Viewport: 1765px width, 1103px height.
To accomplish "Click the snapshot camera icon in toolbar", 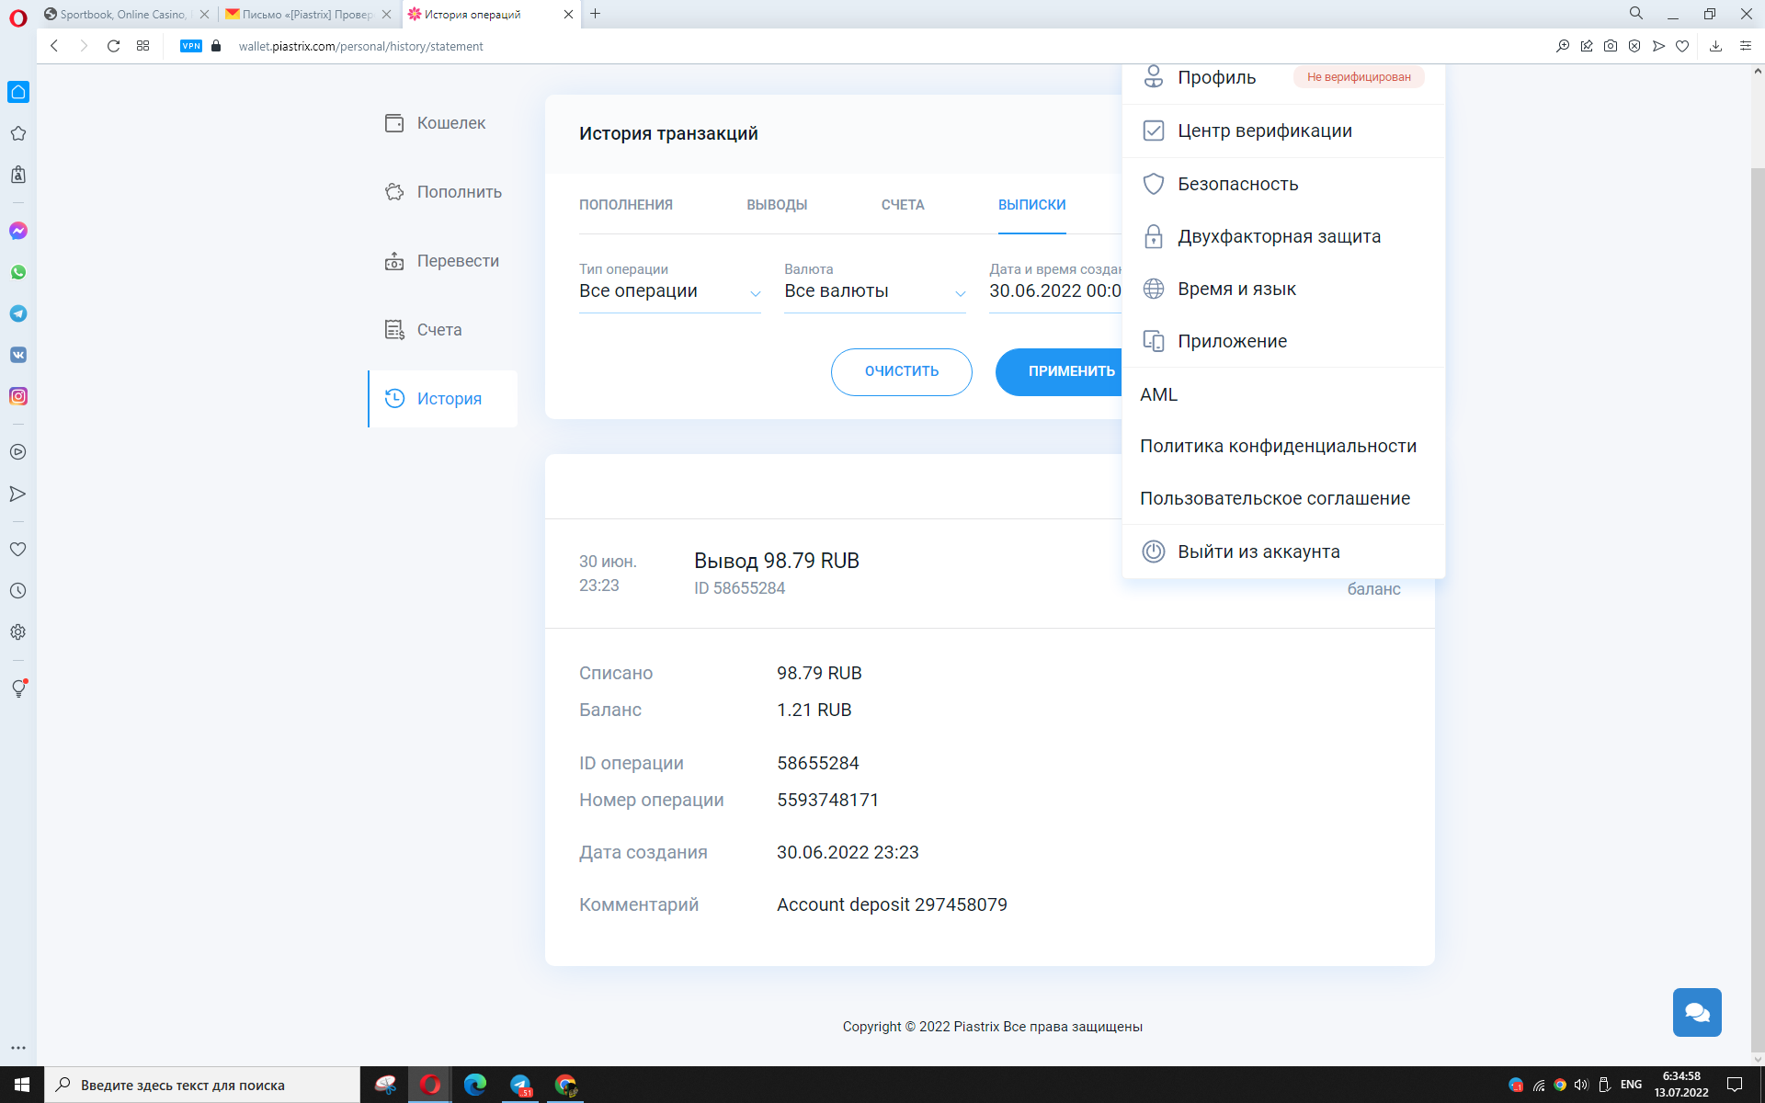I will [x=1611, y=46].
